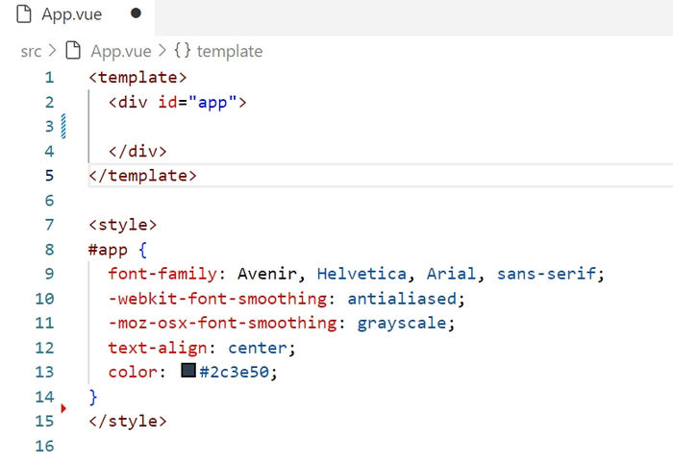Click the file icon in the breadcrumb
The width and height of the screenshot is (673, 461).
point(73,50)
